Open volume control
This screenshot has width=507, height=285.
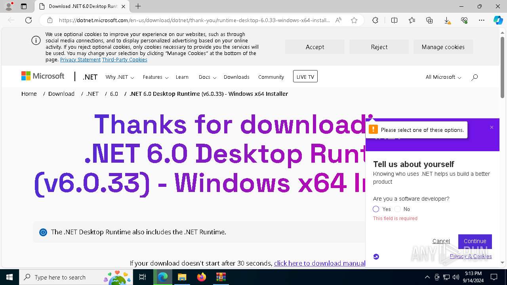click(456, 277)
